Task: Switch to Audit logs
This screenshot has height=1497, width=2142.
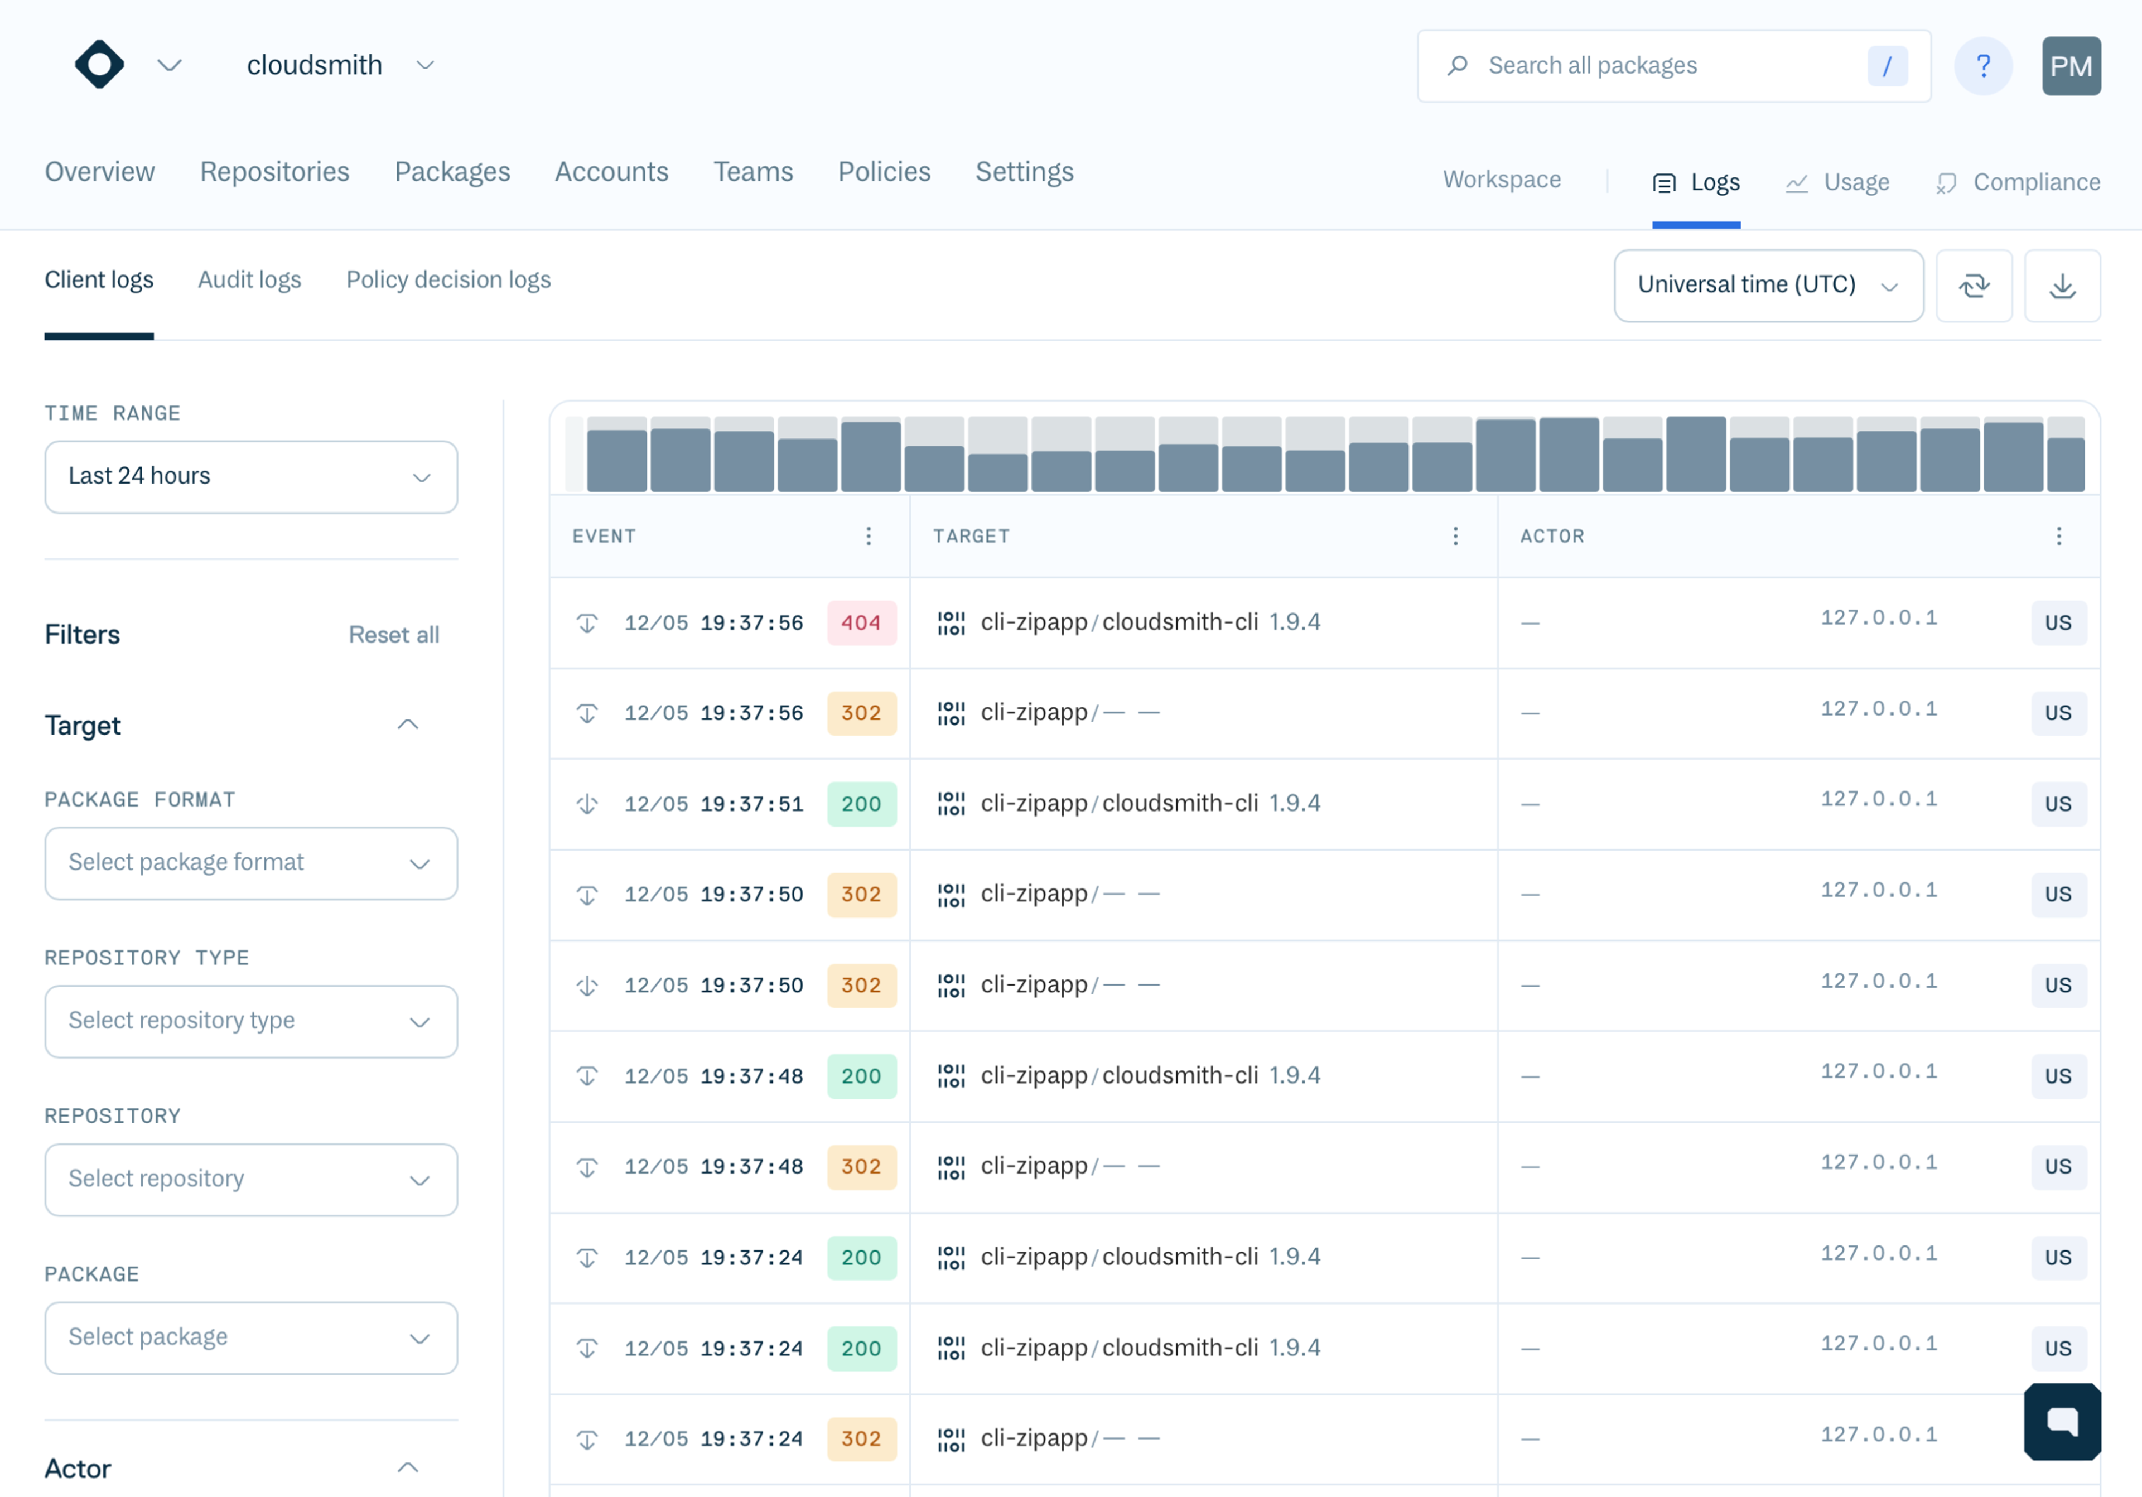Action: 249,280
